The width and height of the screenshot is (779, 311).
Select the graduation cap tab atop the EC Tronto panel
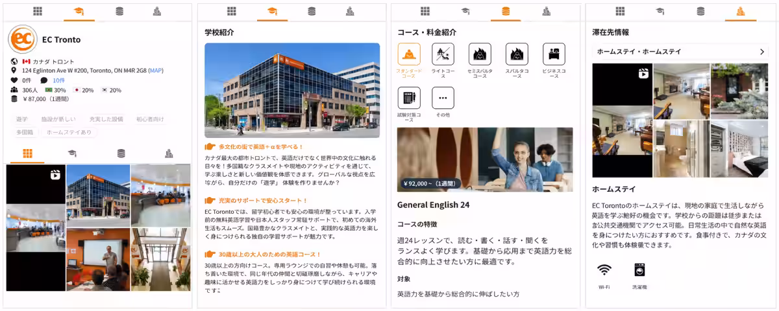79,11
